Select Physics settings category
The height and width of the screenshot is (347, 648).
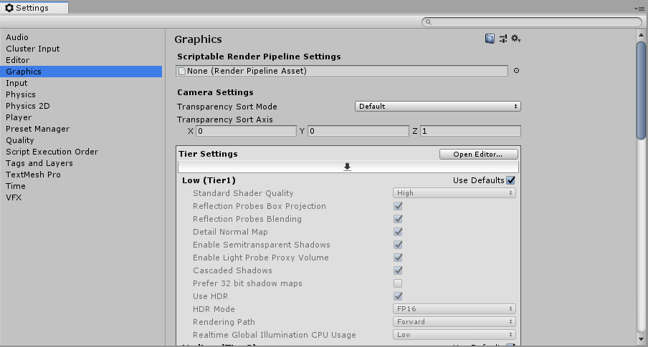[x=81, y=94]
